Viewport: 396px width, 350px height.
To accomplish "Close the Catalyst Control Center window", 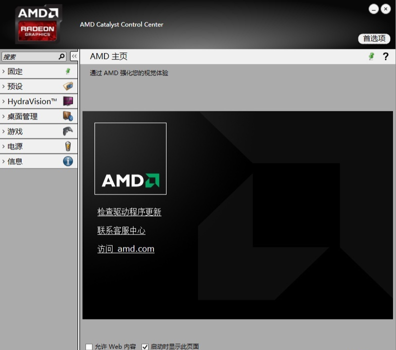I will click(385, 9).
